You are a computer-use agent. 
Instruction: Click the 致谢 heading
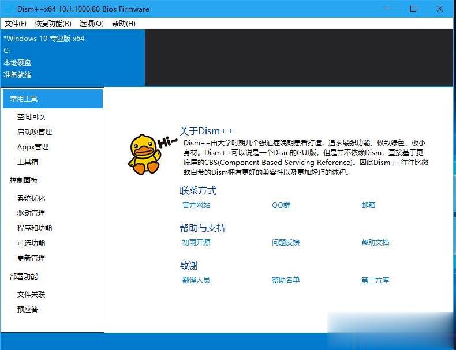pyautogui.click(x=189, y=266)
